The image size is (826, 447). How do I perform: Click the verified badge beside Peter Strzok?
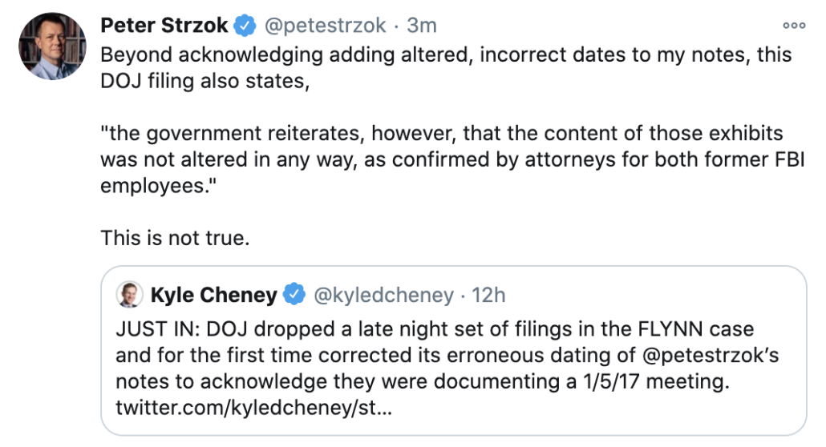point(245,26)
